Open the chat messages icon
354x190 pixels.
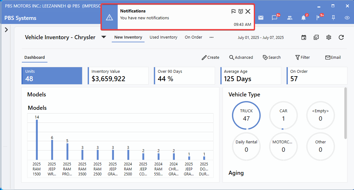coord(275,18)
